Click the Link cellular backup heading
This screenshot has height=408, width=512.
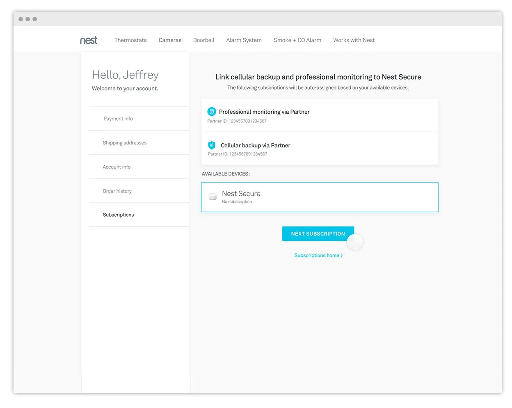click(318, 77)
